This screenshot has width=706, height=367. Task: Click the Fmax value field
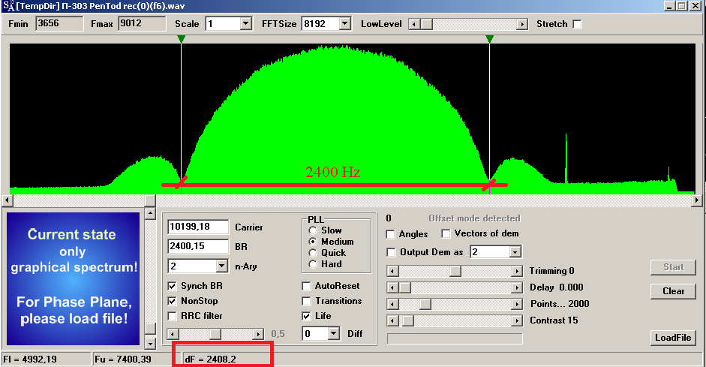[142, 23]
